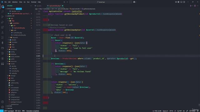Open auth.php under routes
This screenshot has height=112, width=200.
click(14, 68)
